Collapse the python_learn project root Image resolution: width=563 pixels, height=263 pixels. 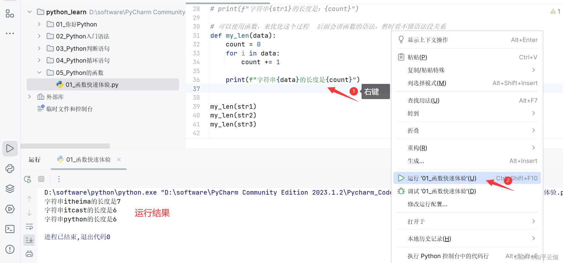pyautogui.click(x=29, y=12)
